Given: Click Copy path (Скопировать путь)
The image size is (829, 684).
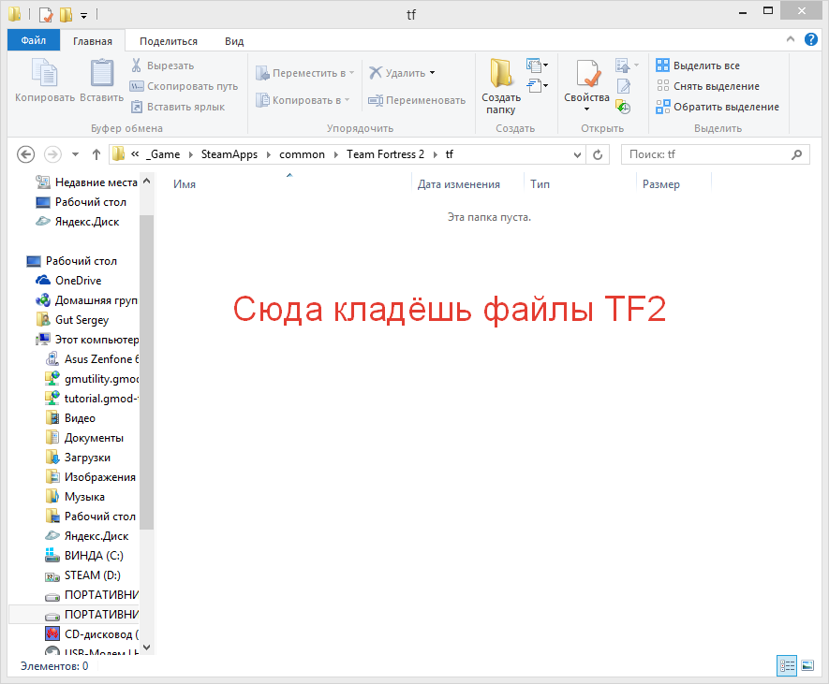Looking at the screenshot, I should (184, 86).
